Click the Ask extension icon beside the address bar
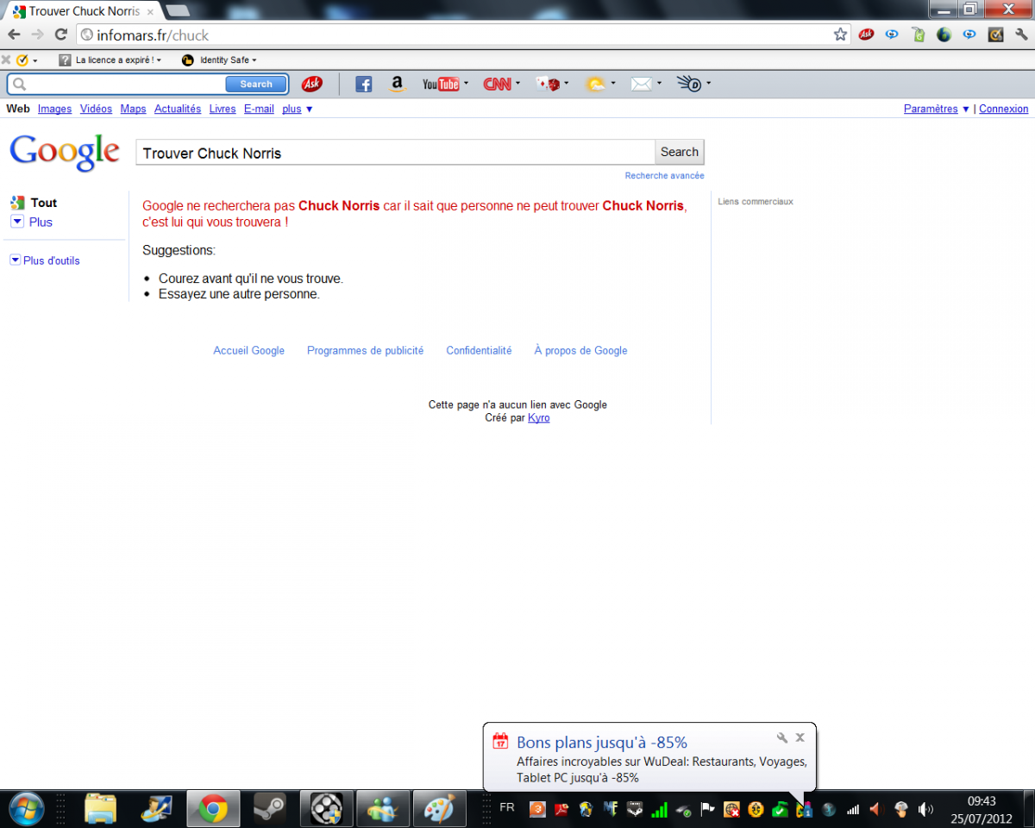This screenshot has width=1035, height=828. (x=867, y=34)
